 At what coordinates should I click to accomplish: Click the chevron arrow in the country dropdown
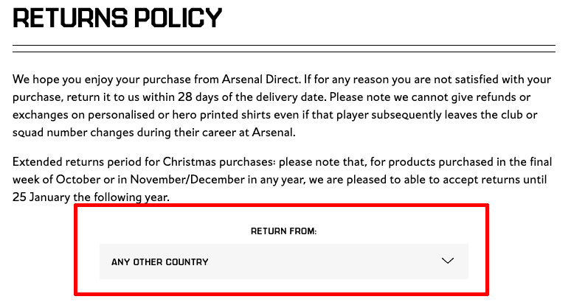tap(447, 261)
